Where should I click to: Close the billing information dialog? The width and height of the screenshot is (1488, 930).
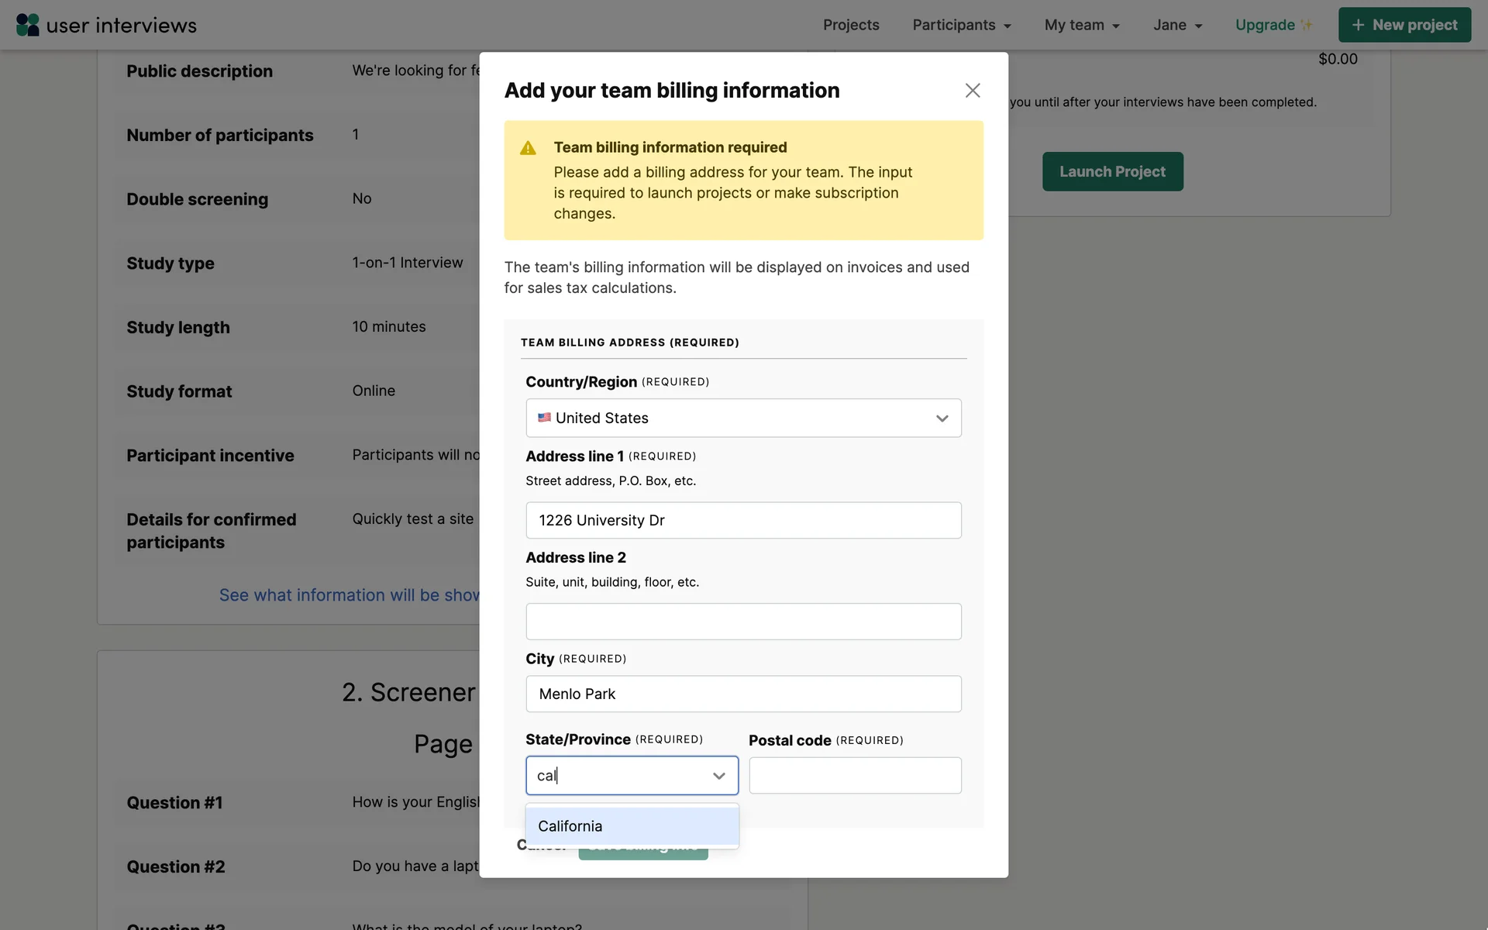click(973, 91)
